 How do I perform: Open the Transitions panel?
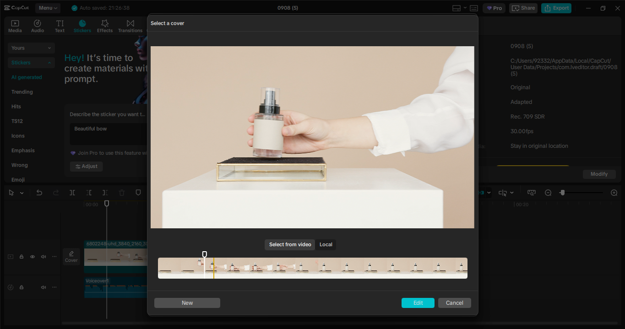point(130,26)
